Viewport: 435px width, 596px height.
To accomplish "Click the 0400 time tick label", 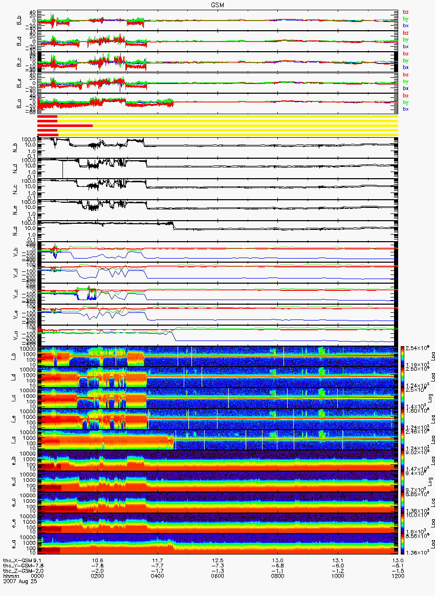I will coord(158,576).
